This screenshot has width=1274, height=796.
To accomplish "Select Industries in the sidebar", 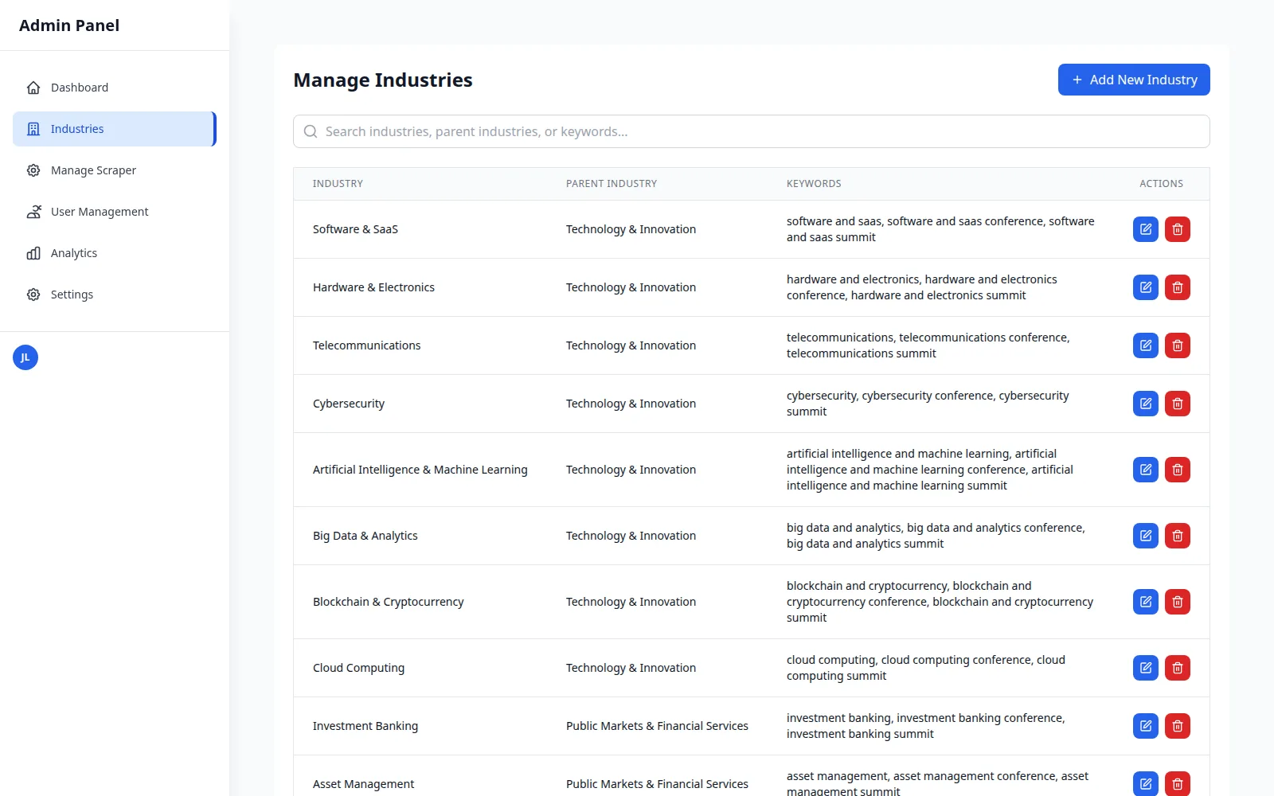I will 115,129.
